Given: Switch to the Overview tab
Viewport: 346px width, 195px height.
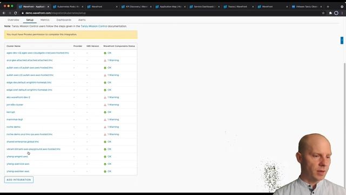Looking at the screenshot, I should [x=14, y=20].
